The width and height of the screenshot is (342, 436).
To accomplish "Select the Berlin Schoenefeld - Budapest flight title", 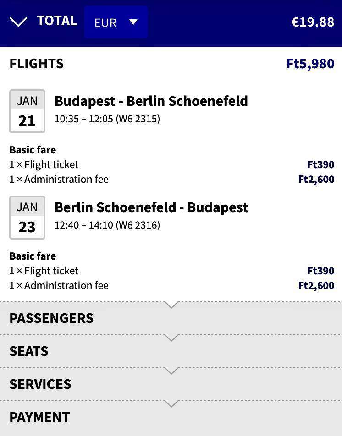I will click(x=151, y=207).
